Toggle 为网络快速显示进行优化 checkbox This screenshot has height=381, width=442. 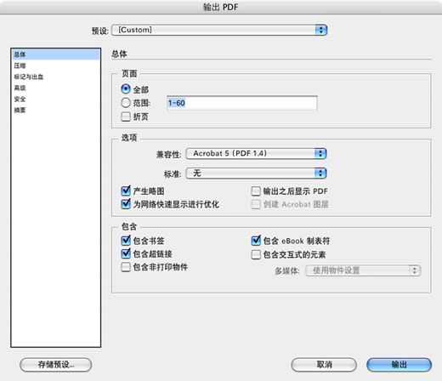click(126, 204)
